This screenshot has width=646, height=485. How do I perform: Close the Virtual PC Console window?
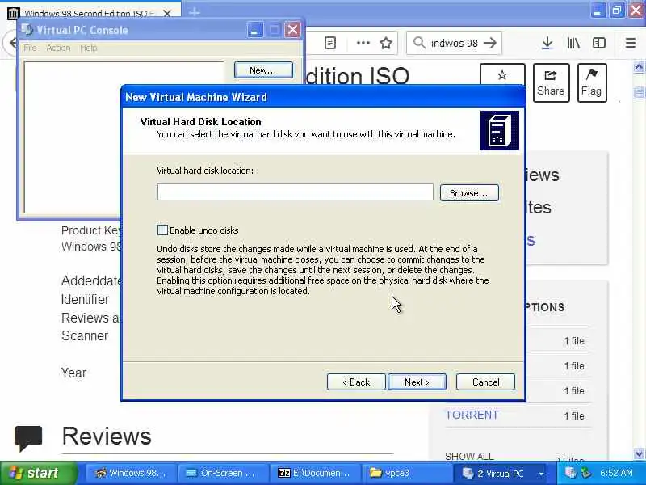click(292, 30)
